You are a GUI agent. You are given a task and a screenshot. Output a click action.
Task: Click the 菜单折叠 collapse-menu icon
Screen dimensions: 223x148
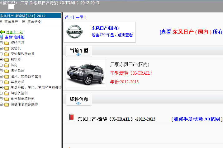[x=24, y=21]
